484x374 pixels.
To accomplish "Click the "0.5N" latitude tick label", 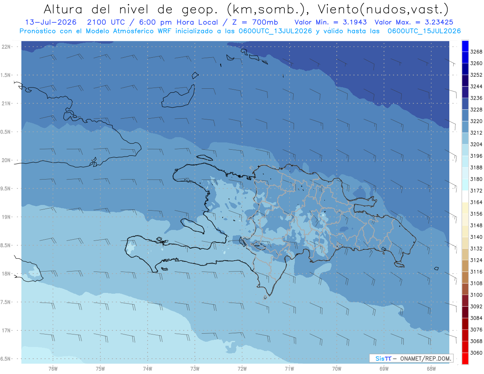I will 6,132.
